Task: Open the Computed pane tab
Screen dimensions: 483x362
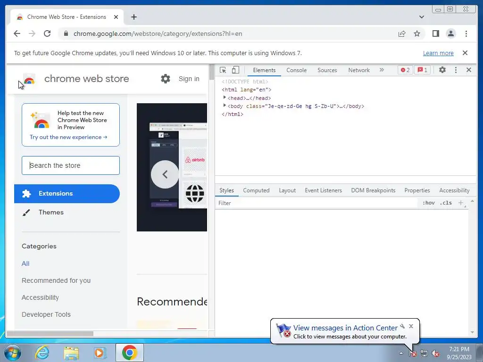Action: pos(256,190)
